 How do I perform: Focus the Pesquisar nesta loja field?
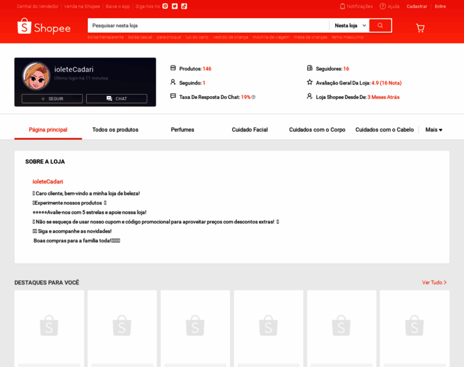[x=208, y=26]
